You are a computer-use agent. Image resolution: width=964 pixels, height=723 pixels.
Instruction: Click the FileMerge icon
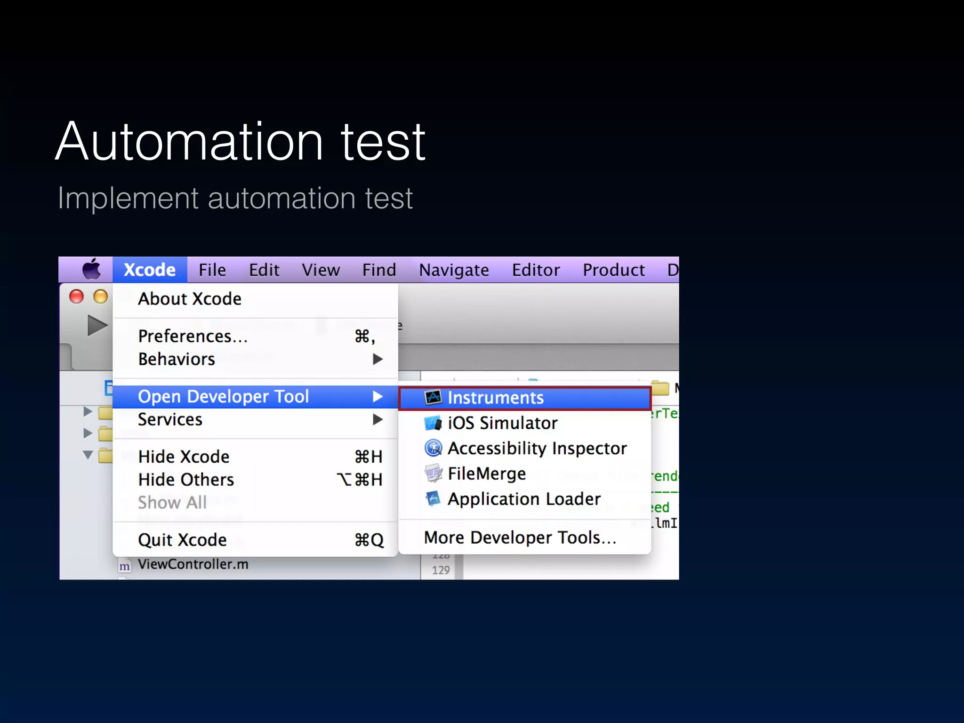434,474
